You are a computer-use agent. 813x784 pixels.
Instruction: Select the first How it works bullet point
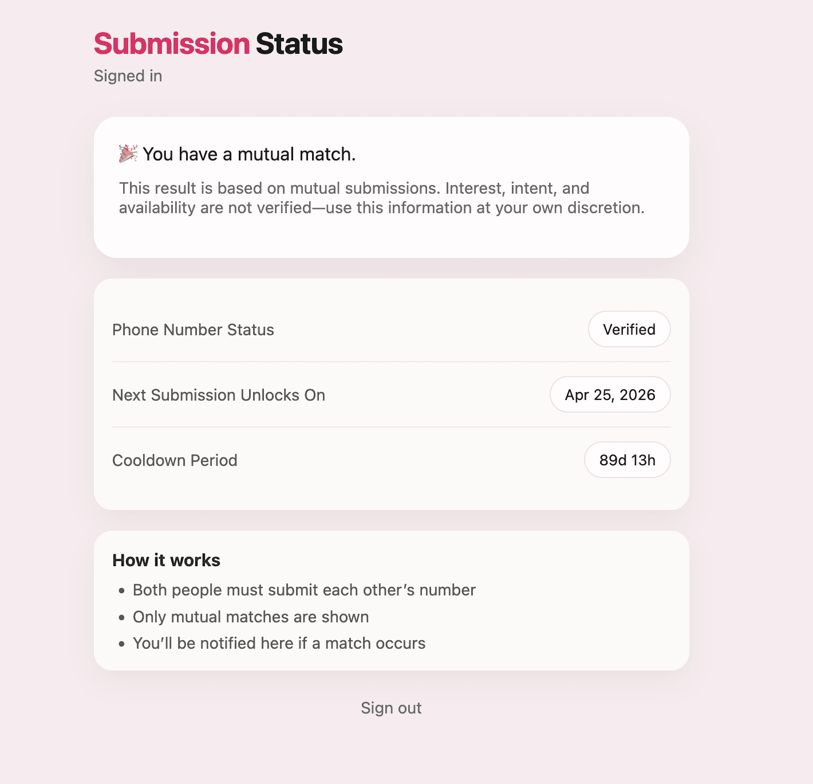[304, 589]
